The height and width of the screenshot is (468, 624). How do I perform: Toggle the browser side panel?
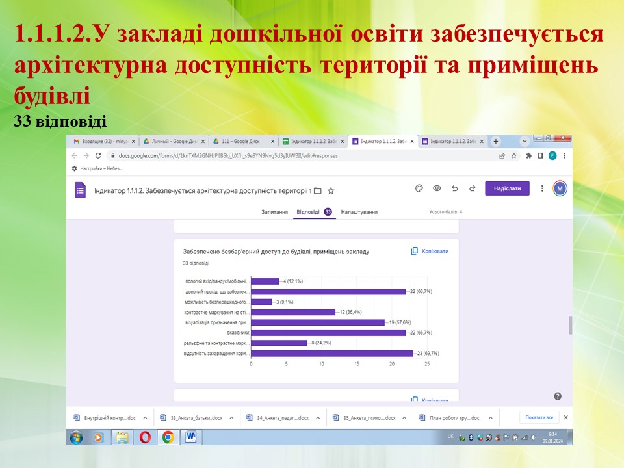click(540, 156)
